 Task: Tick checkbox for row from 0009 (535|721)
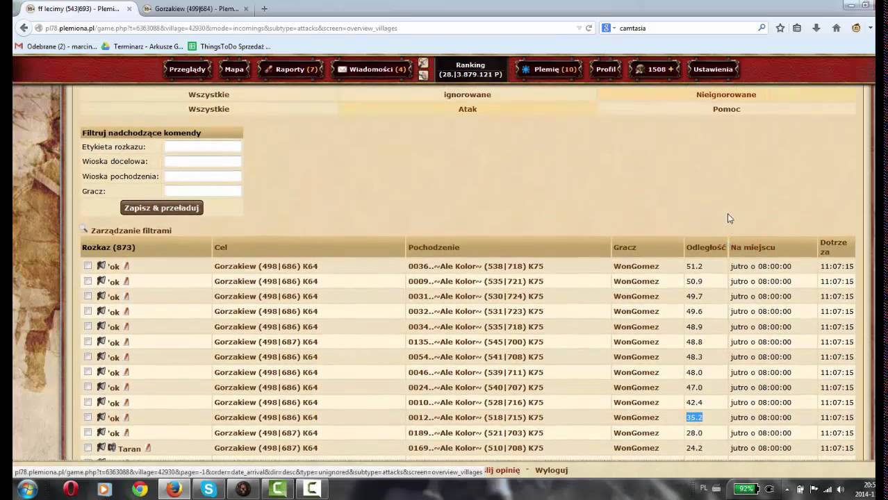[x=88, y=281]
